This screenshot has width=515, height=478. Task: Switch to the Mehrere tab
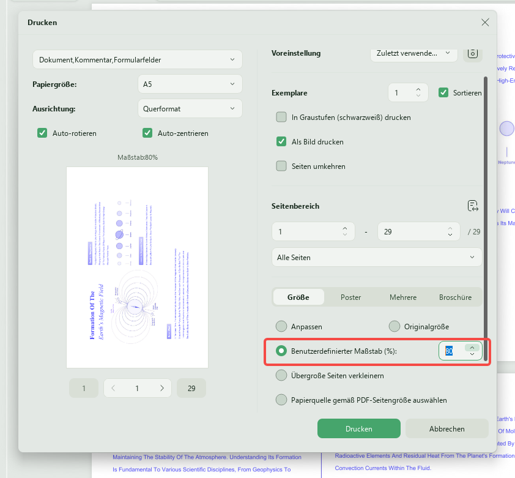coord(403,297)
